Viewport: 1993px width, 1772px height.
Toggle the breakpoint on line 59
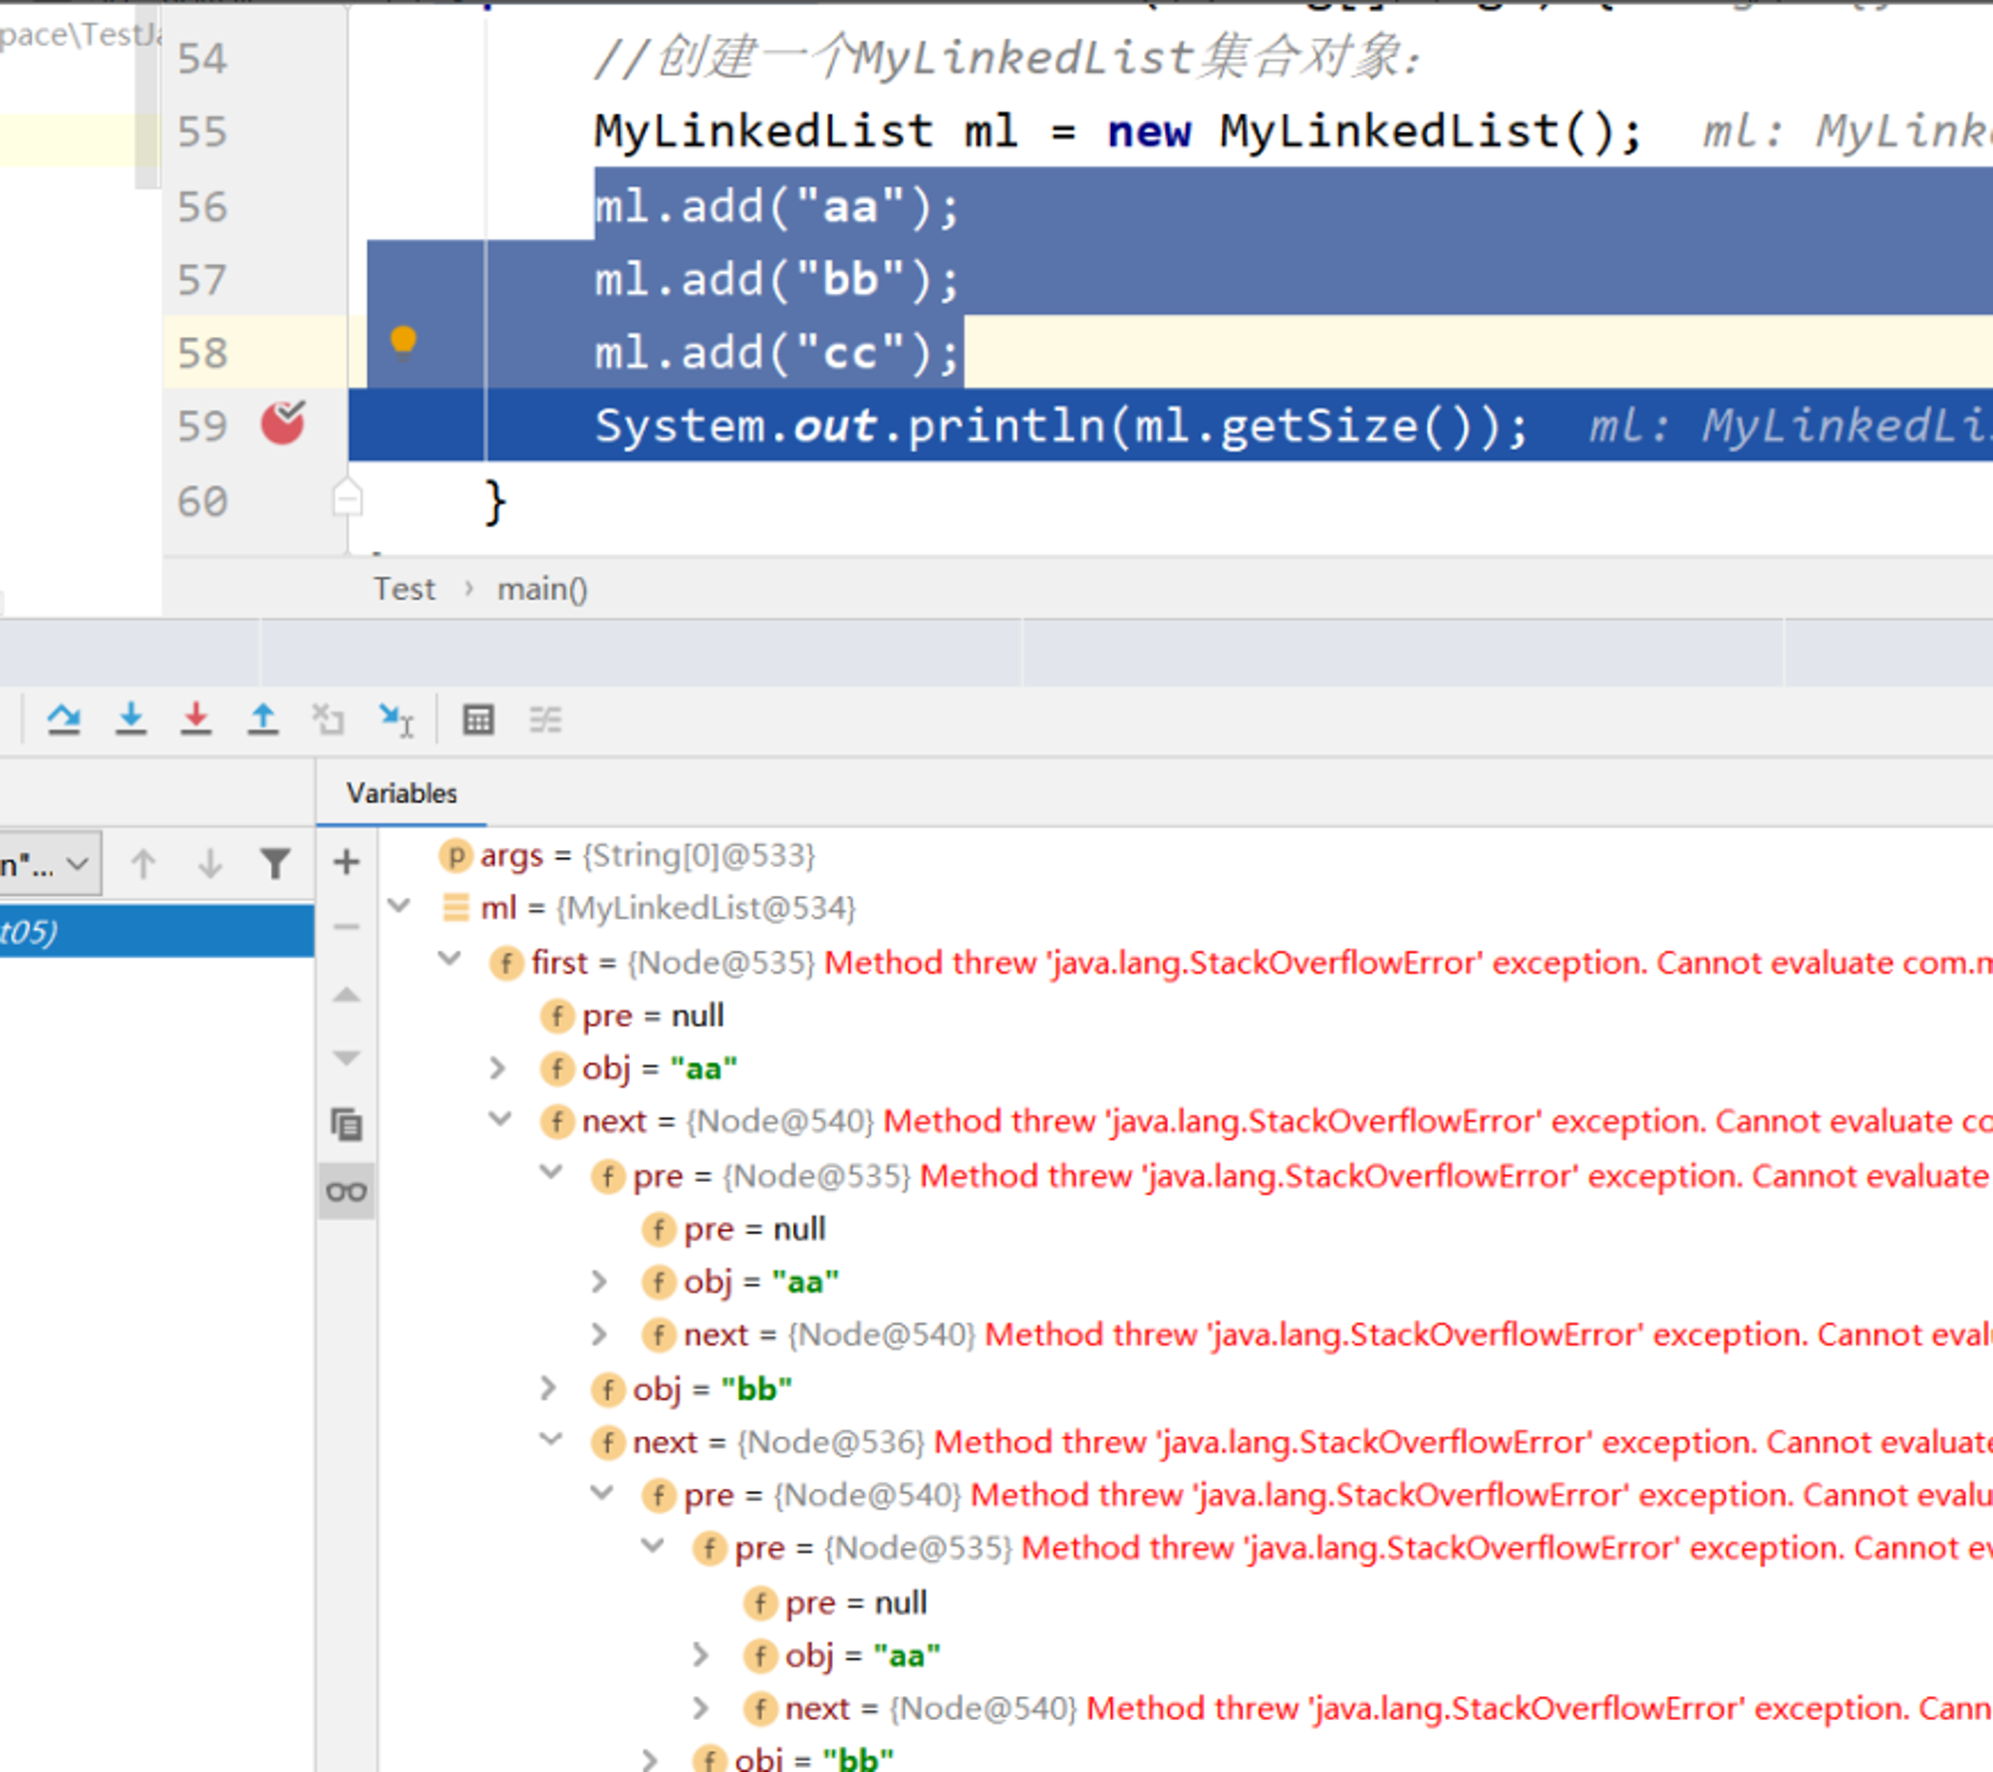click(283, 424)
